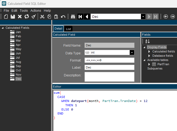Sort fields with the A-Z icon
Viewport: 177px width, 131px height.
(x=147, y=41)
